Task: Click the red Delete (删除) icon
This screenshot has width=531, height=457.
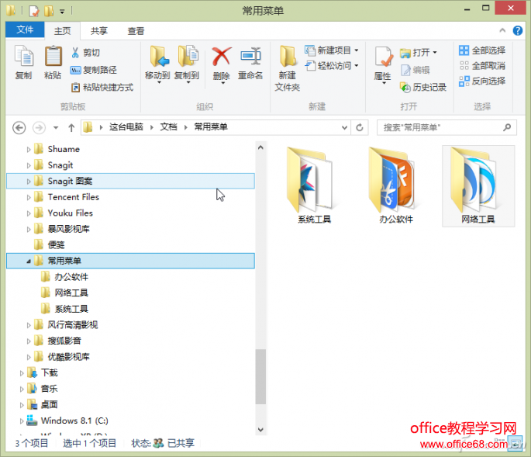Action: click(x=222, y=57)
